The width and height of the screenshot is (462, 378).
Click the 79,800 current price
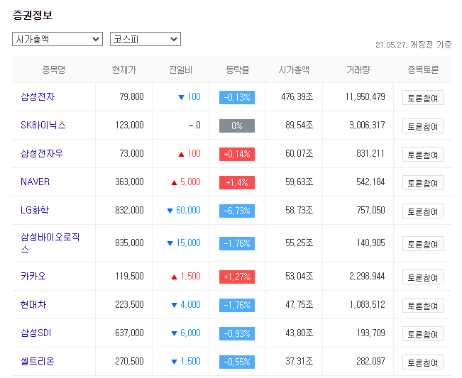pyautogui.click(x=132, y=97)
